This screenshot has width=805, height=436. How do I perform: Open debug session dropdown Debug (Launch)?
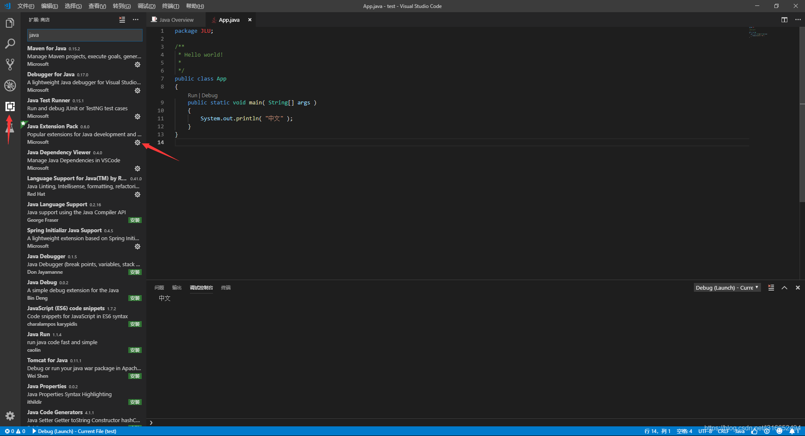[x=727, y=288]
